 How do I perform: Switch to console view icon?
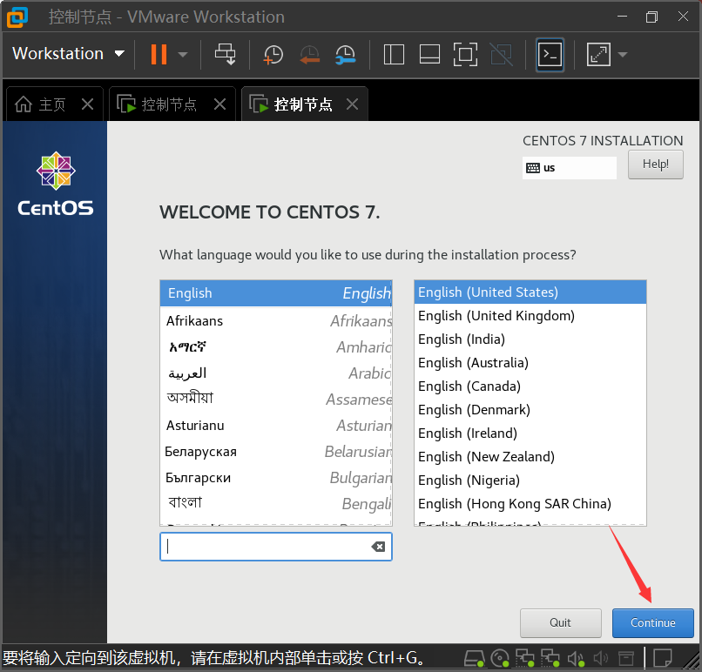point(550,55)
